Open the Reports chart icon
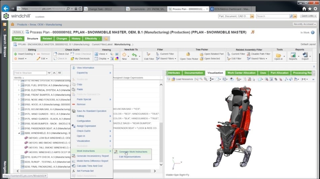Viewport: 320px width, 179px height. click(293, 55)
